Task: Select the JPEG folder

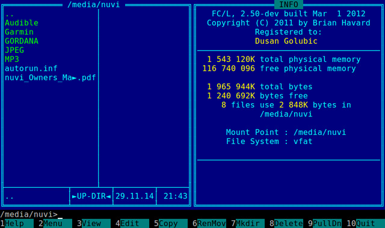Action: 14,50
